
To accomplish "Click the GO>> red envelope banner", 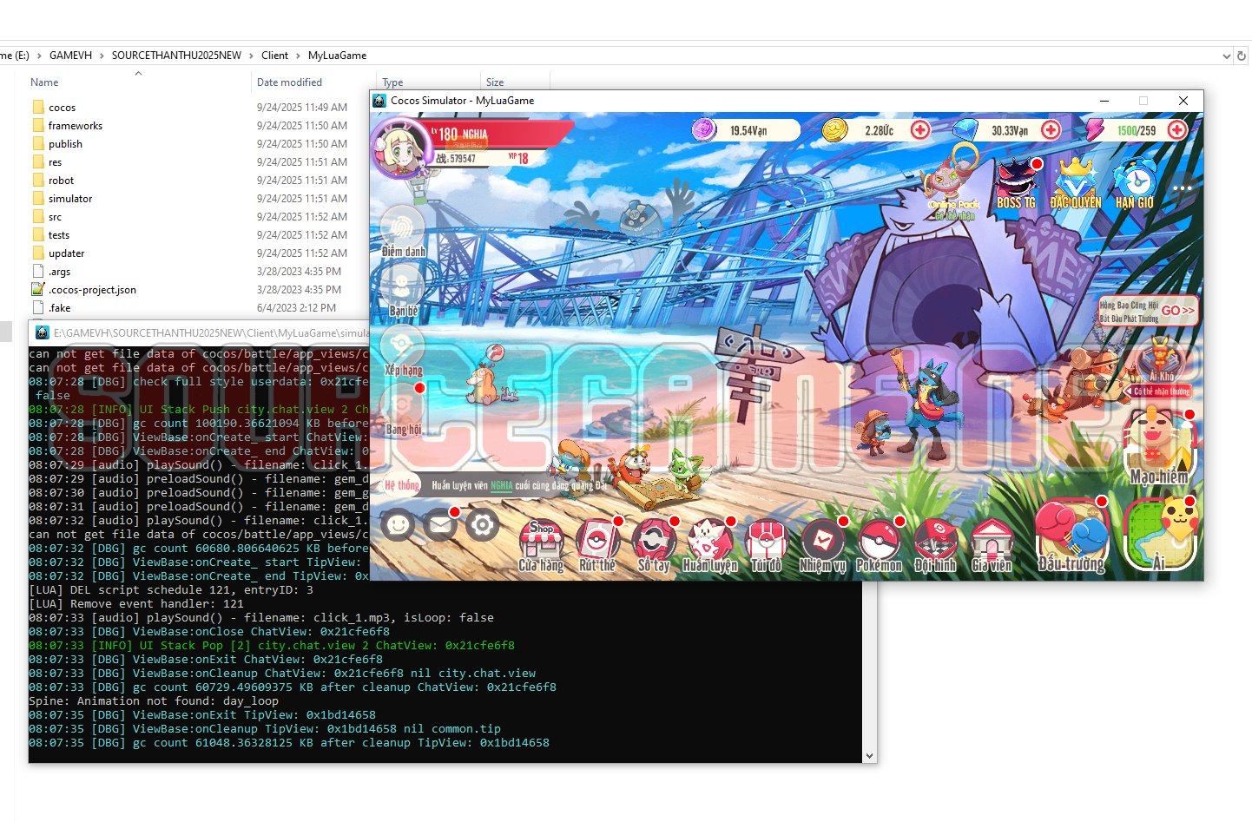I will point(1177,311).
